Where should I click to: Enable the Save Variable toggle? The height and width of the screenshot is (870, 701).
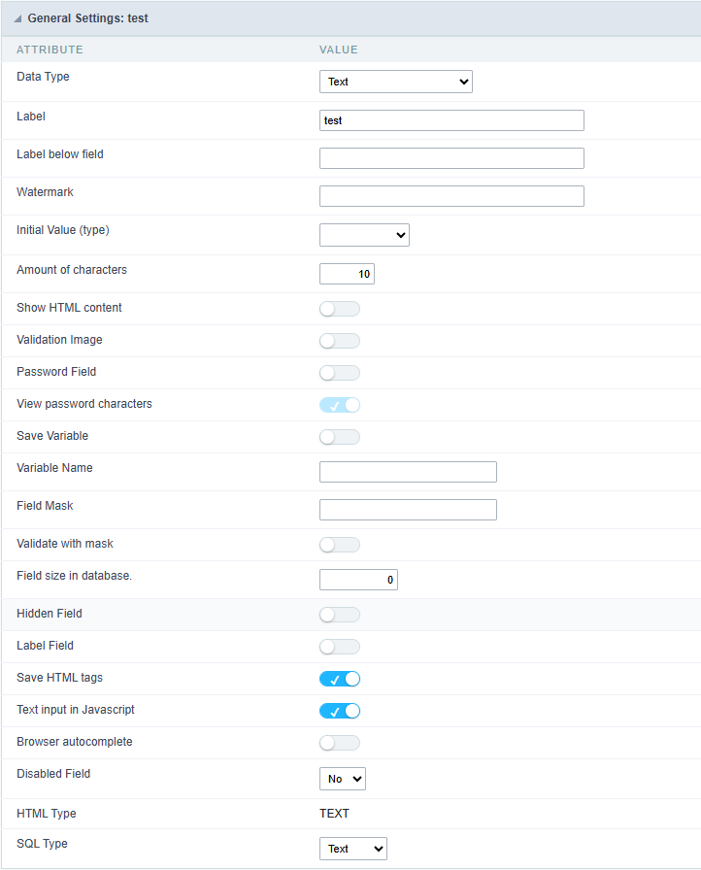pyautogui.click(x=339, y=436)
